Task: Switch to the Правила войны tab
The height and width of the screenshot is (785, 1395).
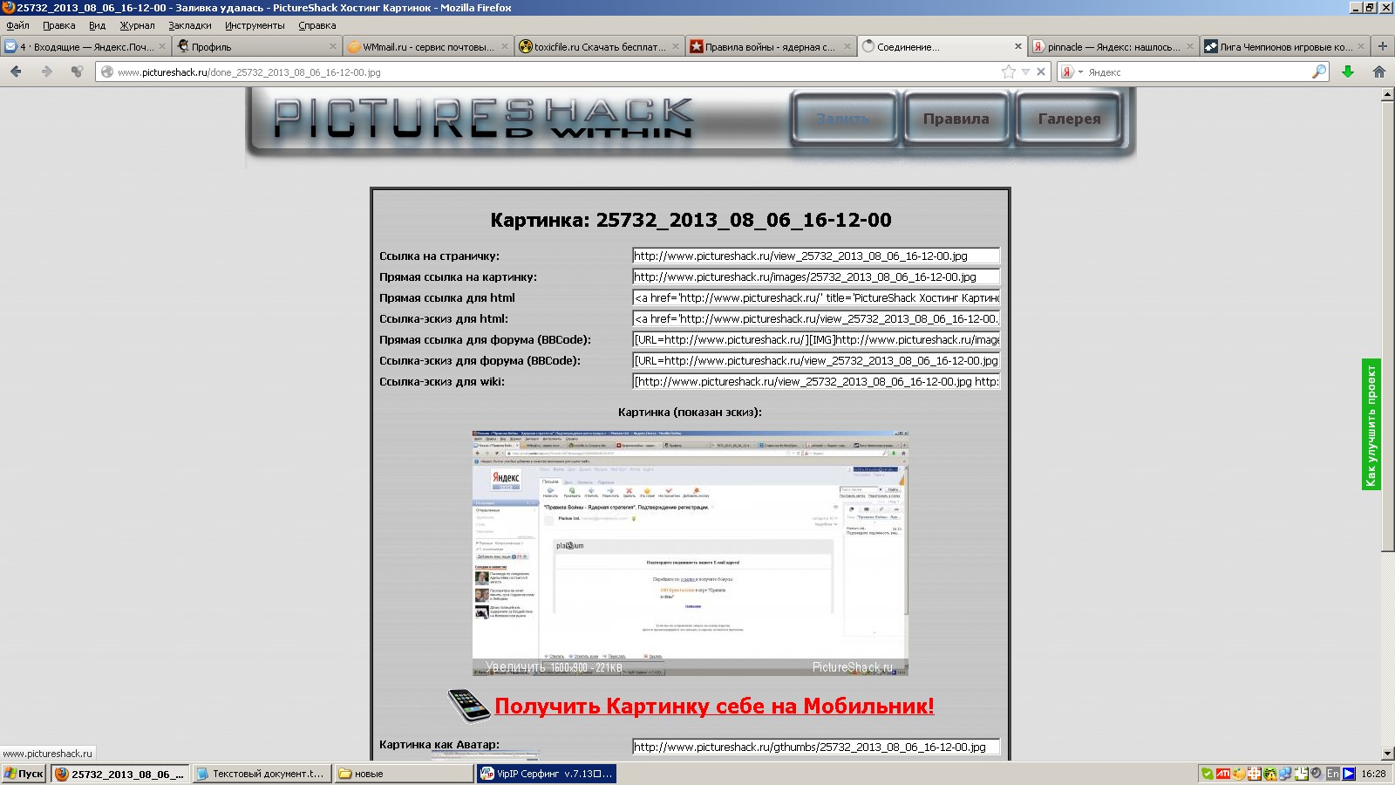Action: pos(770,46)
